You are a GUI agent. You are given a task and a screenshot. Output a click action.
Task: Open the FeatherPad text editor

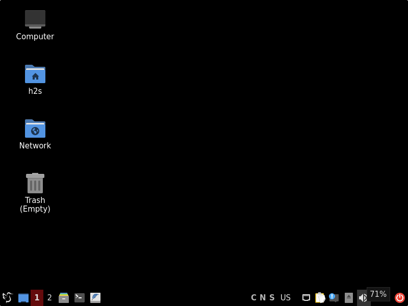(95, 297)
